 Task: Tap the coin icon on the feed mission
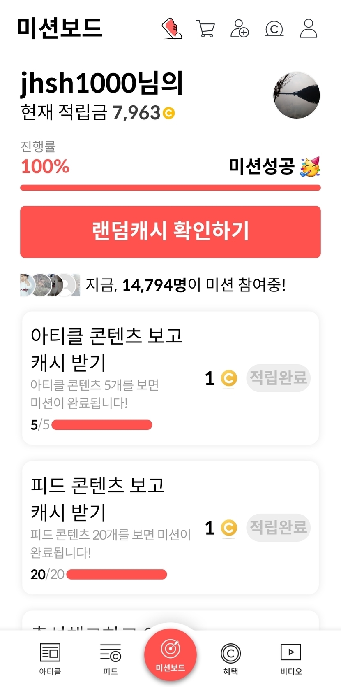click(229, 528)
